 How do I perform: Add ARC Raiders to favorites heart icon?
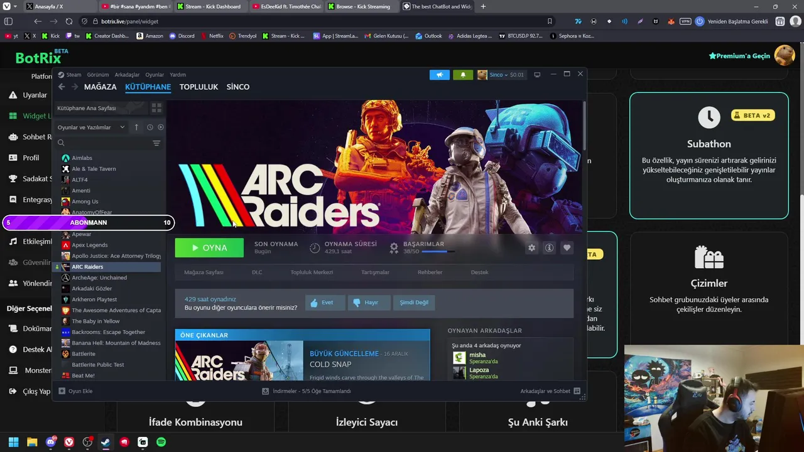point(567,248)
